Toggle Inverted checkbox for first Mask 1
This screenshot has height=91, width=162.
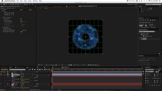(33, 78)
